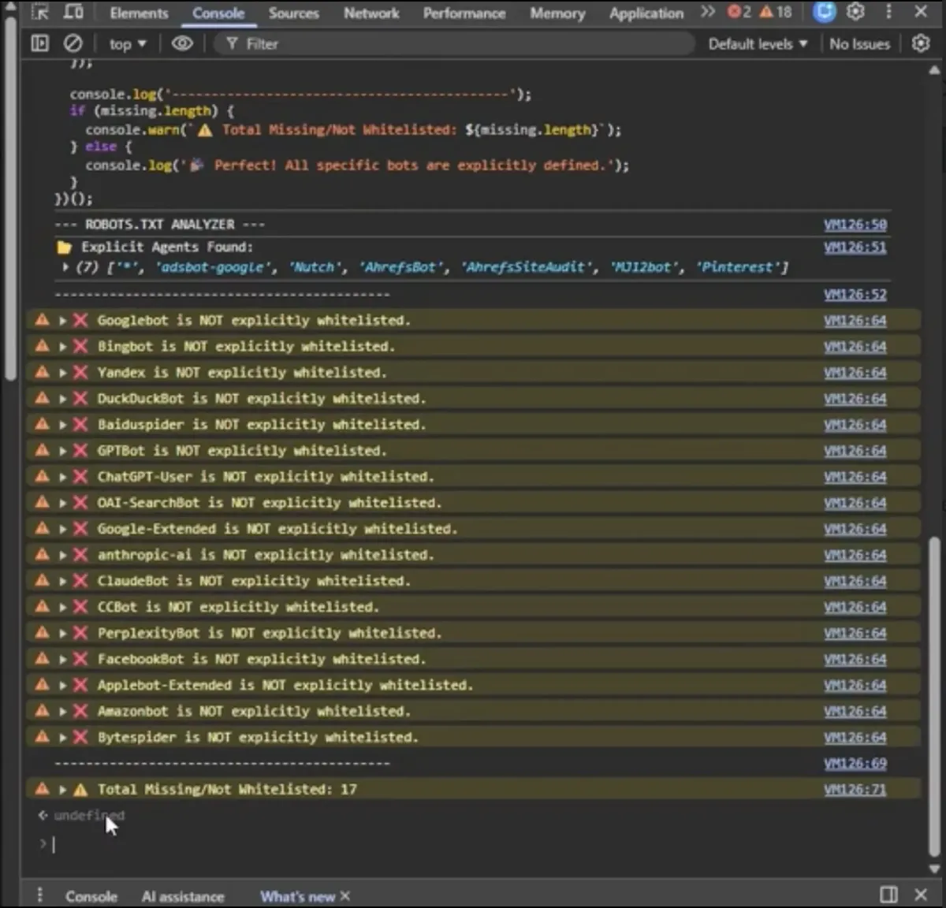The image size is (946, 908).
Task: Show more tabs with the double chevron
Action: [707, 12]
